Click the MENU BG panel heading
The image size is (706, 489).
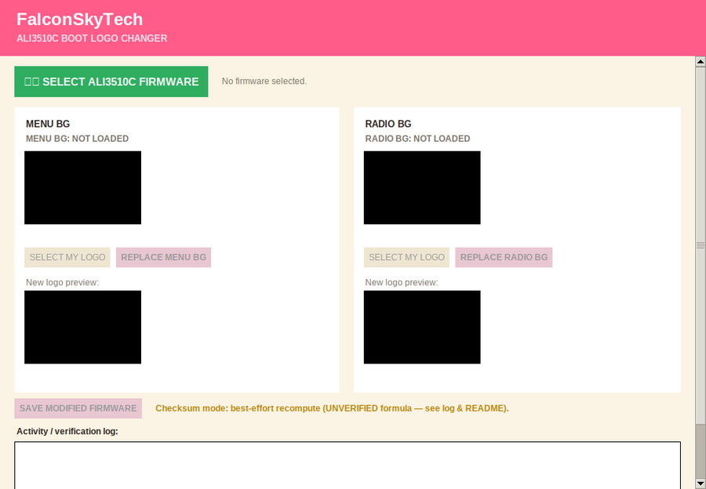point(48,124)
